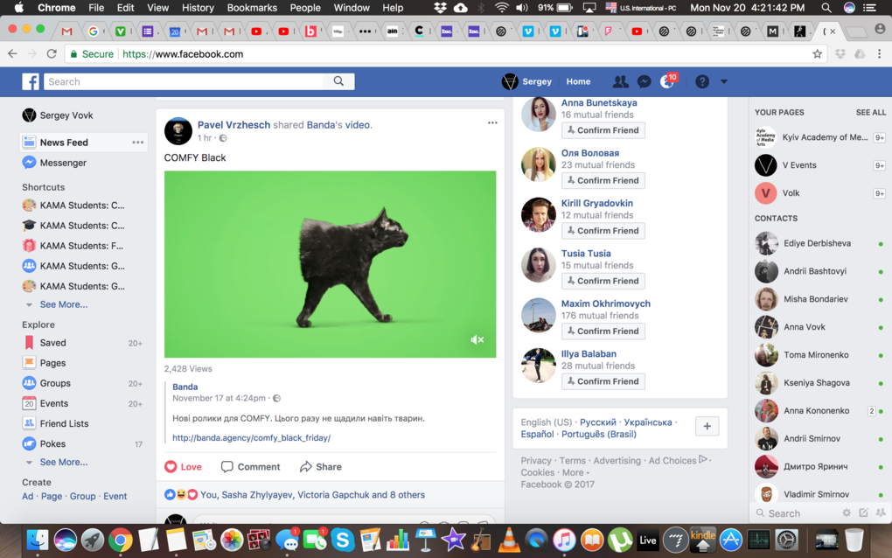Image resolution: width=892 pixels, height=558 pixels.
Task: Expand See More under Explore
Action: coord(63,462)
